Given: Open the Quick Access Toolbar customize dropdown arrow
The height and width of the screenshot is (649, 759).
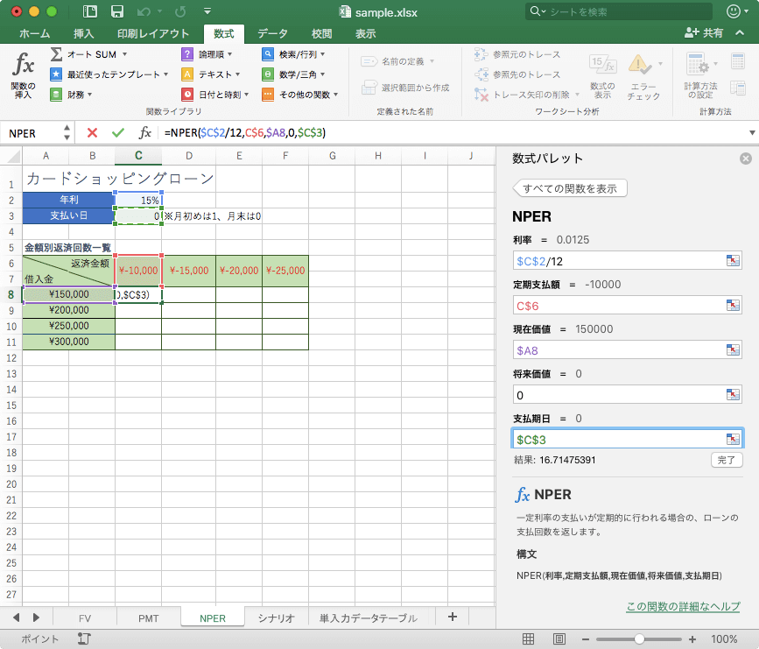Looking at the screenshot, I should (207, 11).
